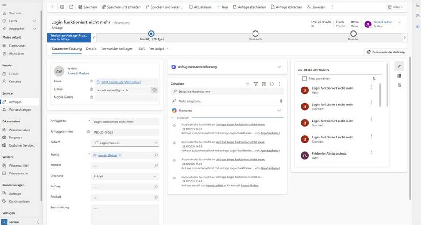The image size is (421, 225).
Task: Sort the Aktuelle Anfragen list
Action: [x=374, y=78]
